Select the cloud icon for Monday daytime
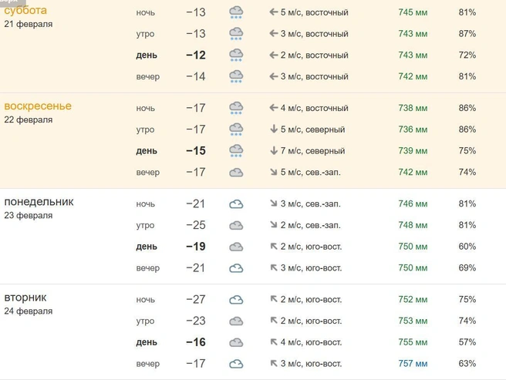506x380 pixels. (236, 247)
